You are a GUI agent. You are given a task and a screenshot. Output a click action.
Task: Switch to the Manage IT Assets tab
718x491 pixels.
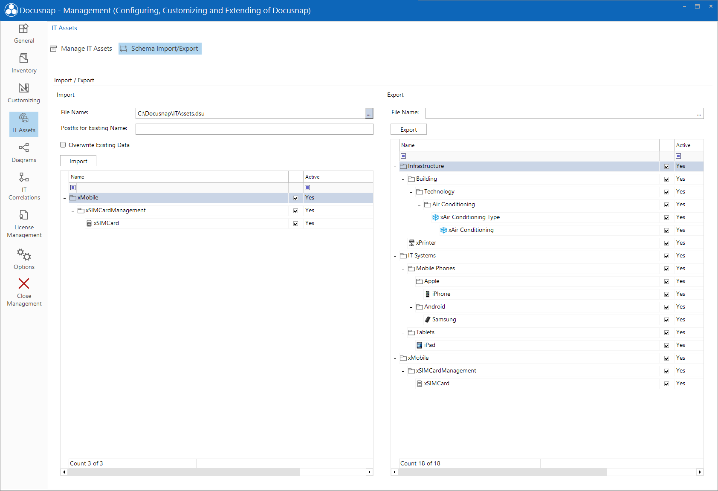point(81,49)
